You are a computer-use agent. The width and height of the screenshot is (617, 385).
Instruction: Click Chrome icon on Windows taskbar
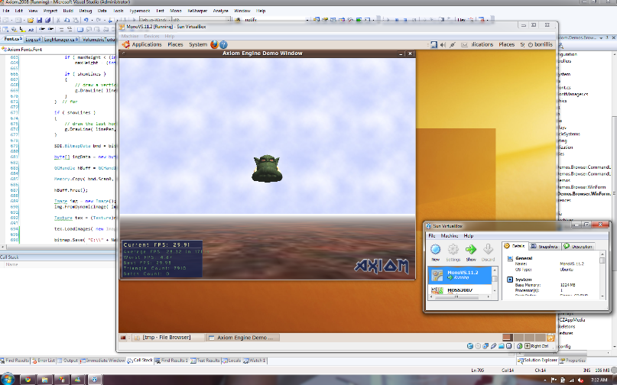(x=28, y=380)
